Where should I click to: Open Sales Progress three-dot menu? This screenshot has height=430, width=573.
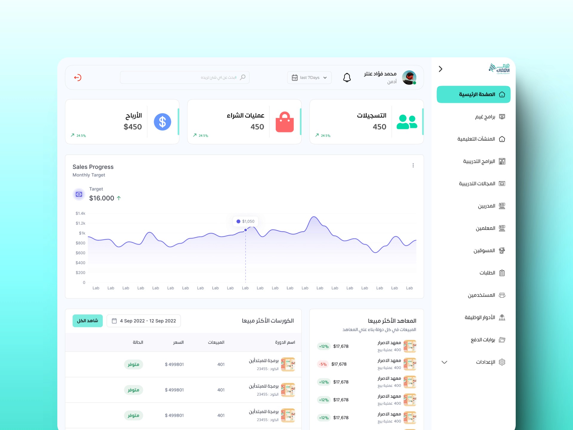(413, 165)
